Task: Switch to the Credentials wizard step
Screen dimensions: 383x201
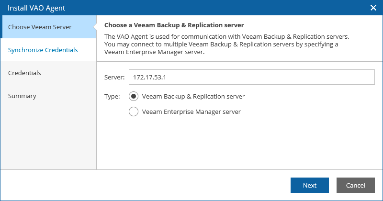Action: (x=24, y=73)
